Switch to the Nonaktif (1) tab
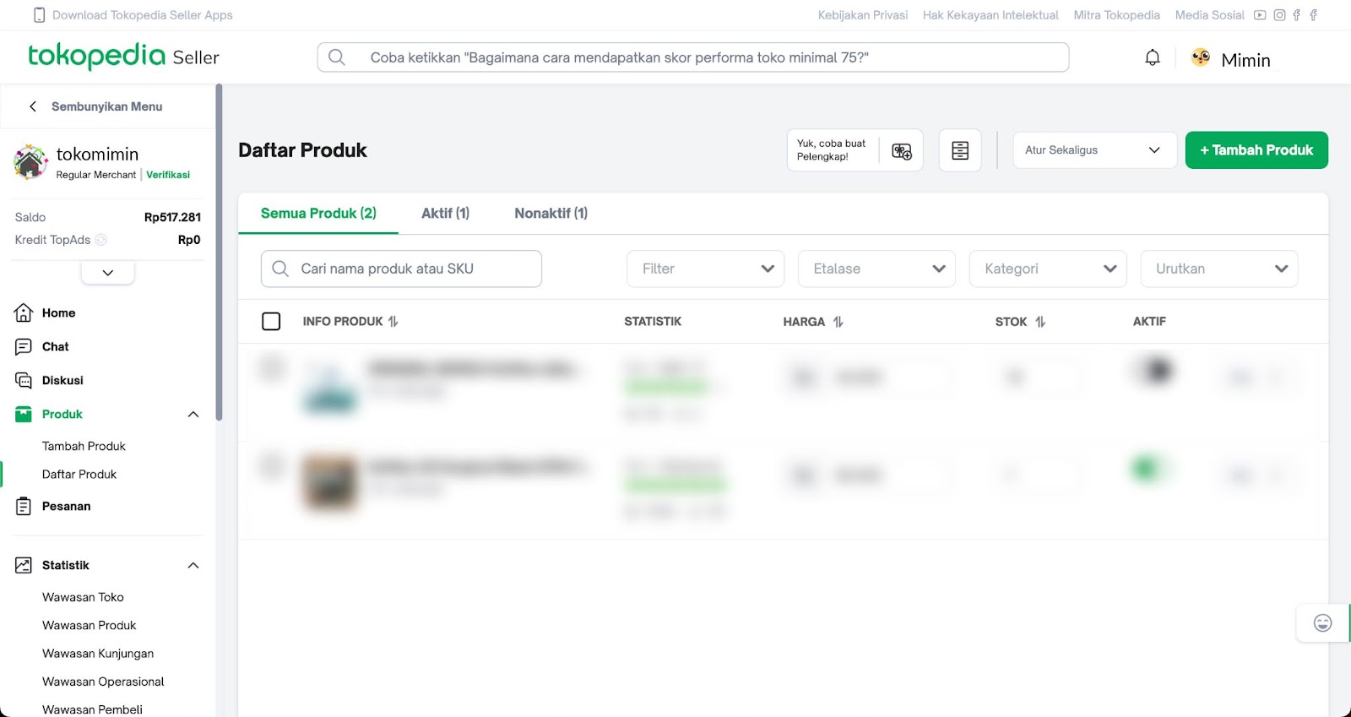 point(551,214)
